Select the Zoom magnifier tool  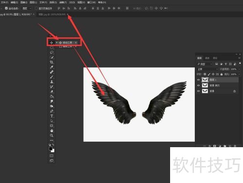point(52,136)
